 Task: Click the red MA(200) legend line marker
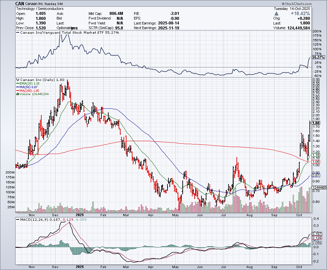17,91
